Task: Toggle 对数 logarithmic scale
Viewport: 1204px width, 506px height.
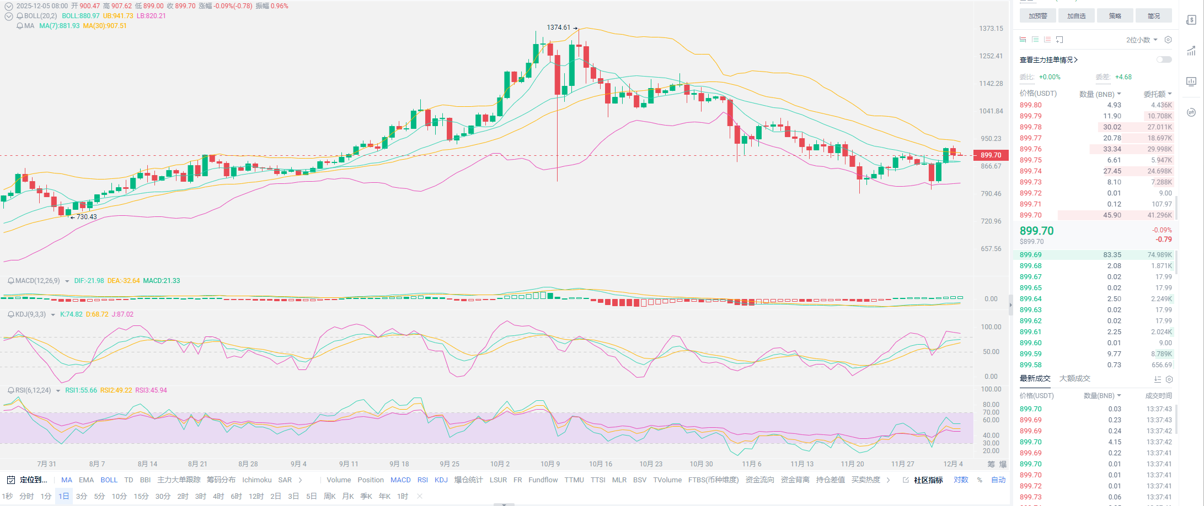Action: tap(961, 480)
